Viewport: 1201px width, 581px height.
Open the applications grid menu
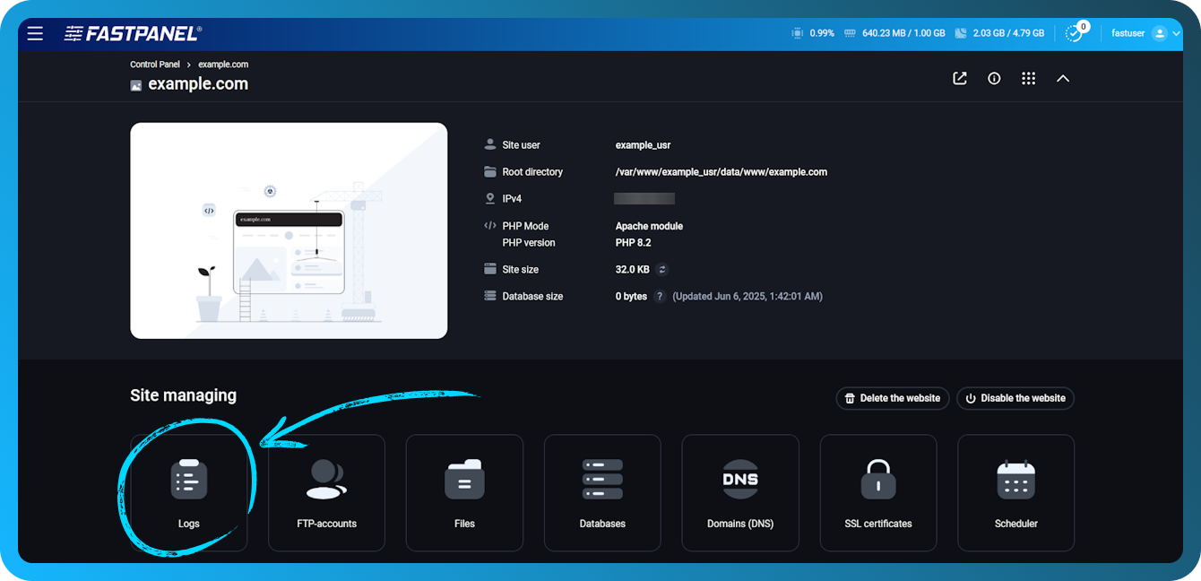(x=1028, y=78)
